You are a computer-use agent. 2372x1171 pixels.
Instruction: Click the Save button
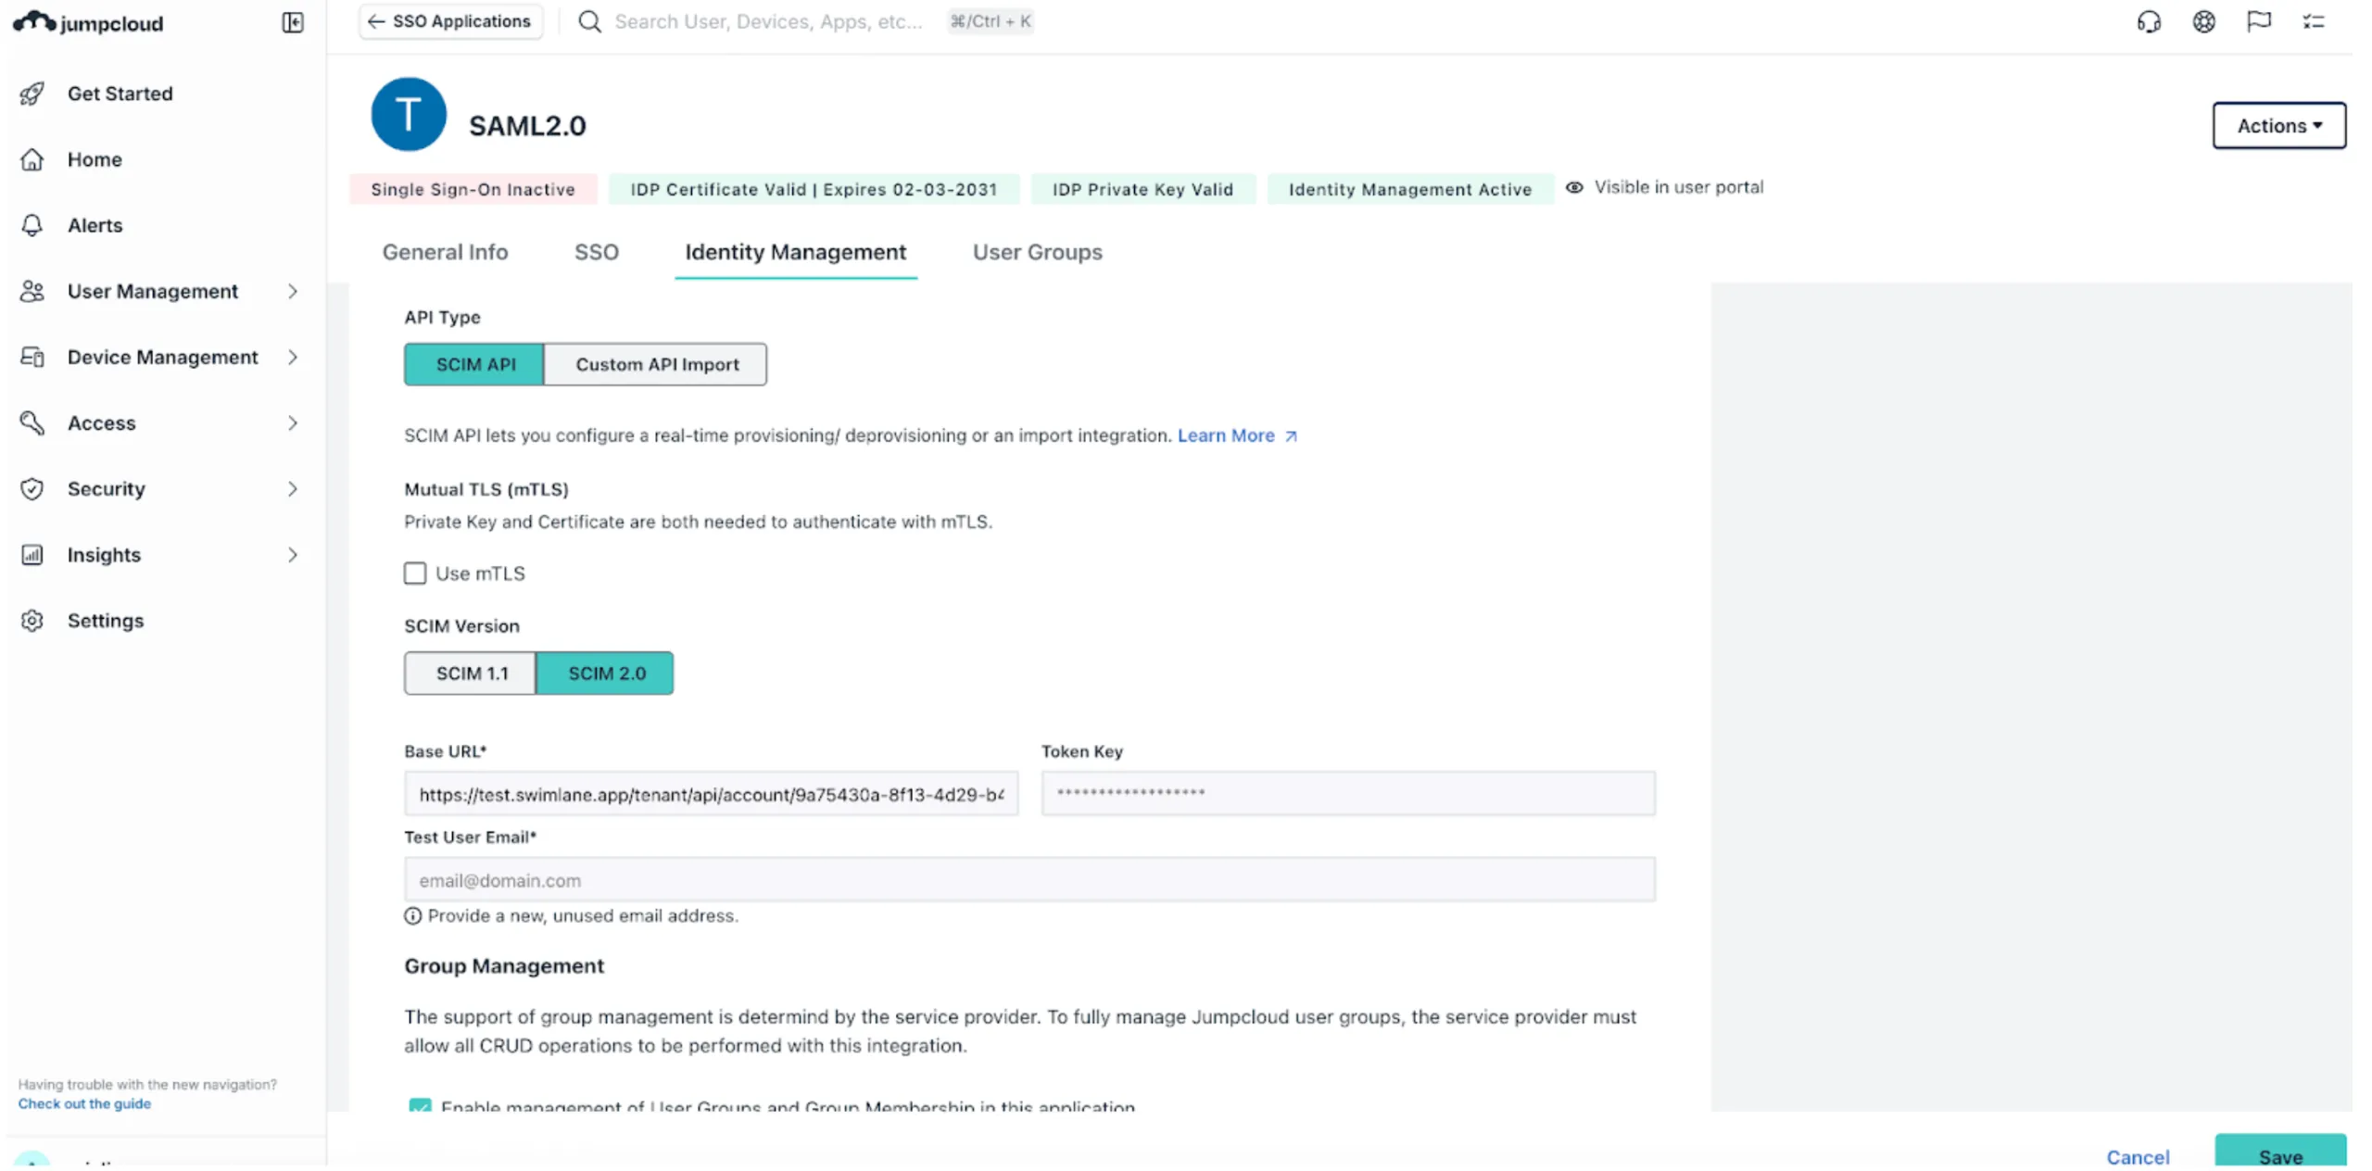pos(2279,1152)
